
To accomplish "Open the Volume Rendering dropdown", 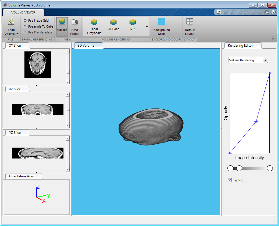I will [248, 60].
